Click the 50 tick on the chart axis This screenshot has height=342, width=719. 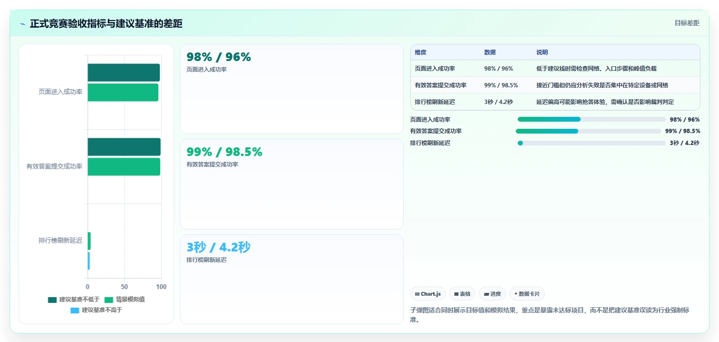pos(125,287)
